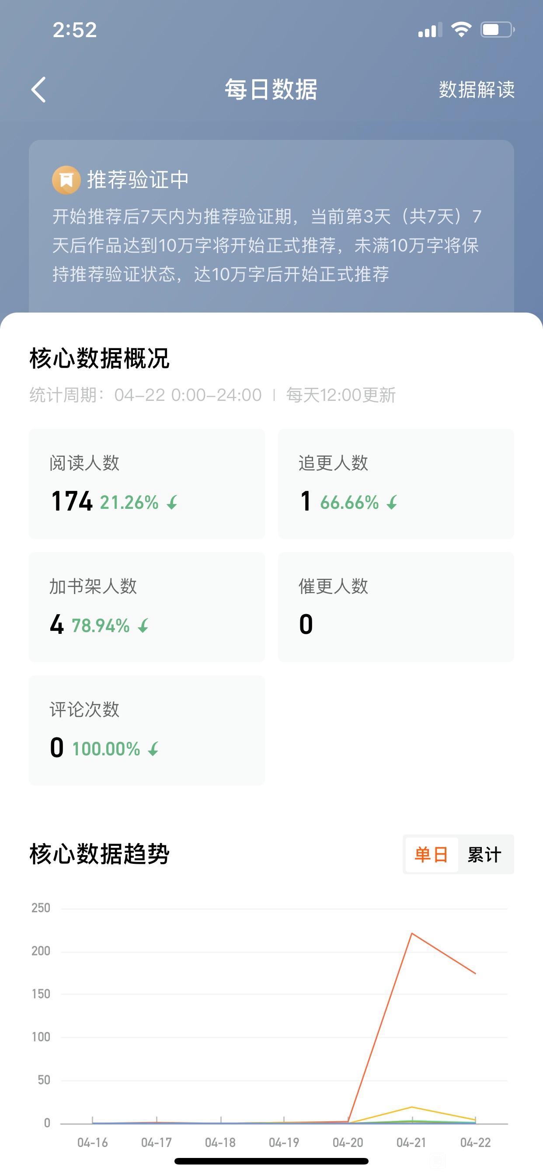Tap the 04-20 date label on chart axis

pos(348,1143)
